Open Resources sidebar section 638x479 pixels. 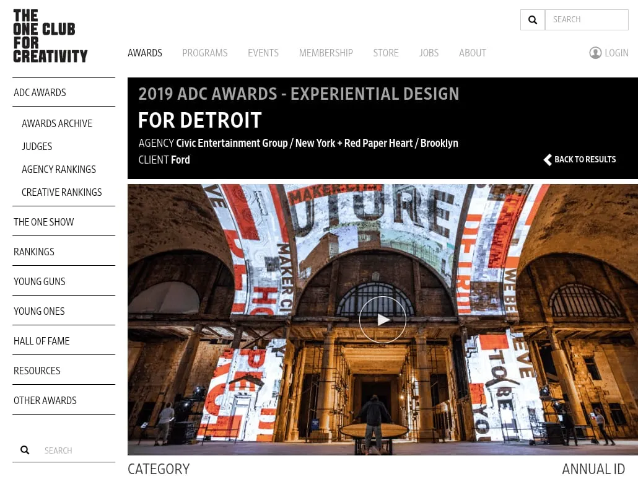pyautogui.click(x=37, y=371)
